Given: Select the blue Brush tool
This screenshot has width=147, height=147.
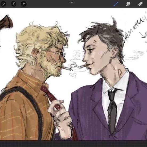Looking at the screenshot, I should [116, 4].
